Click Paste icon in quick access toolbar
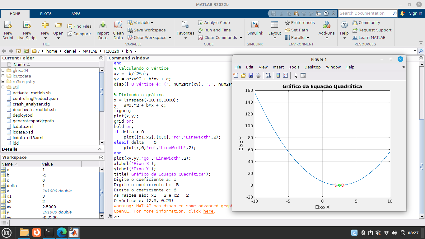The image size is (425, 239). (296, 13)
